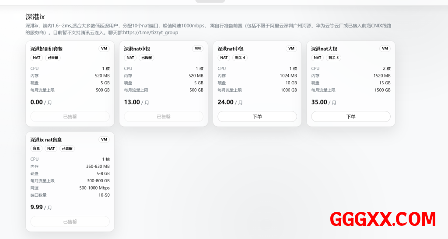Click the NAT tag on 深港nat大包 card
448x239 pixels.
(318, 58)
